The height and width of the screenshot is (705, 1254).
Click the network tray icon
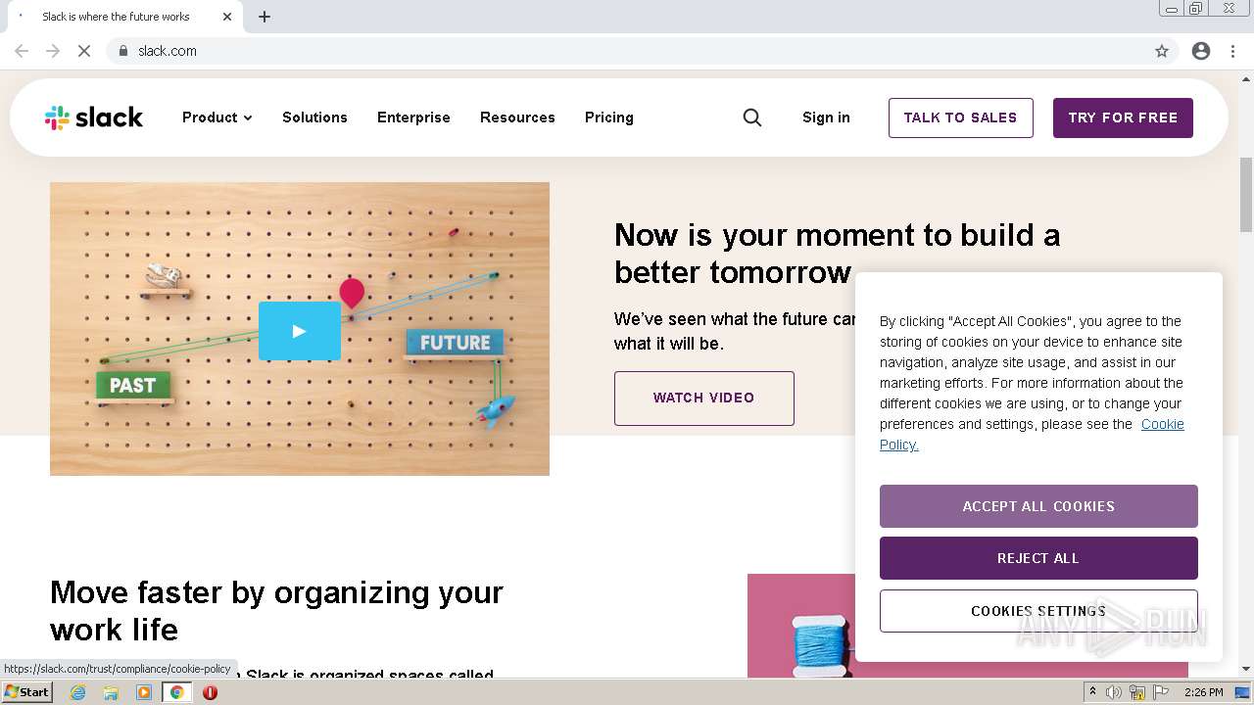pyautogui.click(x=1137, y=692)
